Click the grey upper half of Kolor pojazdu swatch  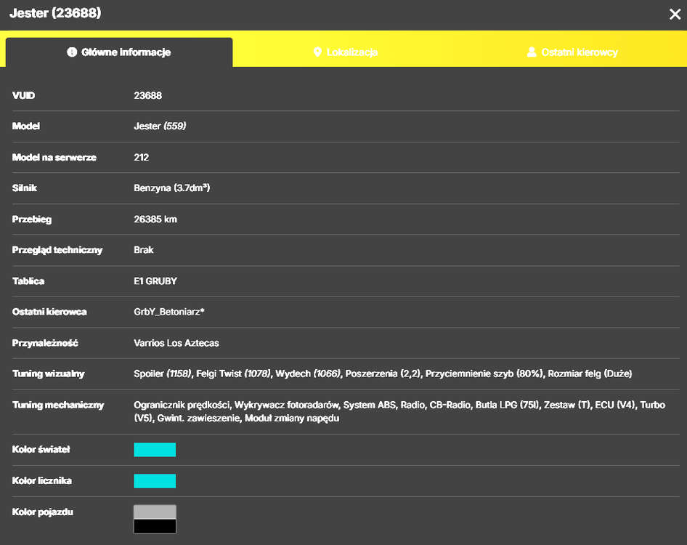pyautogui.click(x=155, y=512)
